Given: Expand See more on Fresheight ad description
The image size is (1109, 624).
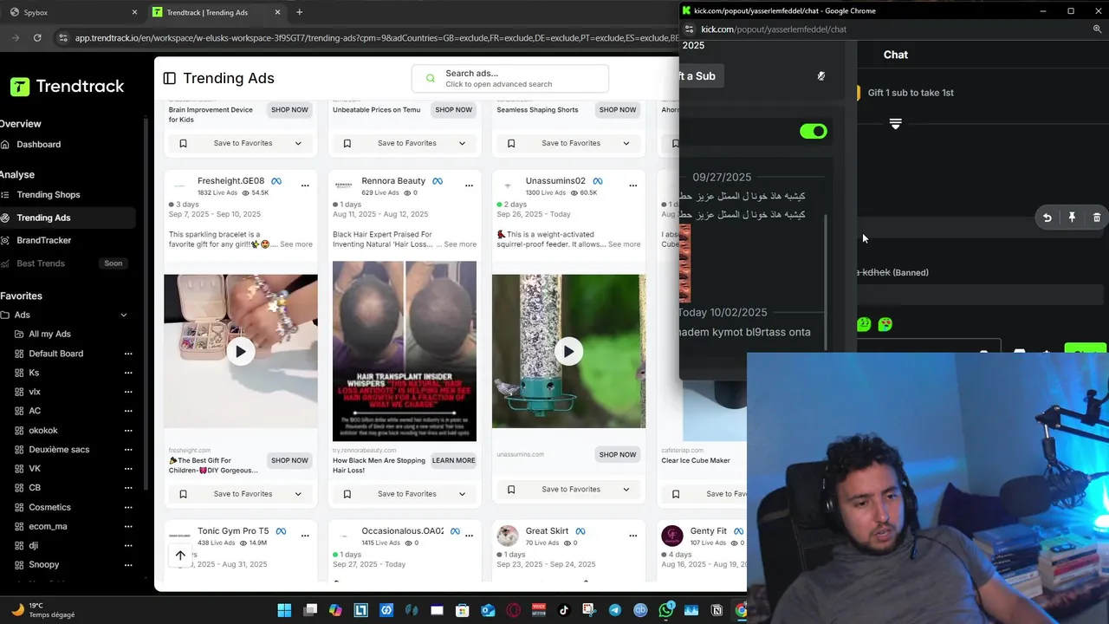Looking at the screenshot, I should coord(296,244).
